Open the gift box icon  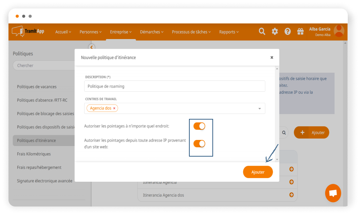tap(300, 32)
